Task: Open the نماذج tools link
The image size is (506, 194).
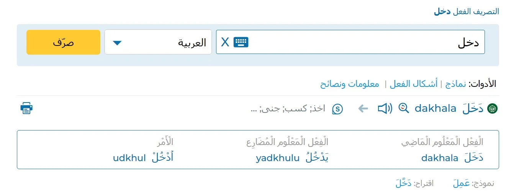Action: tap(456, 84)
